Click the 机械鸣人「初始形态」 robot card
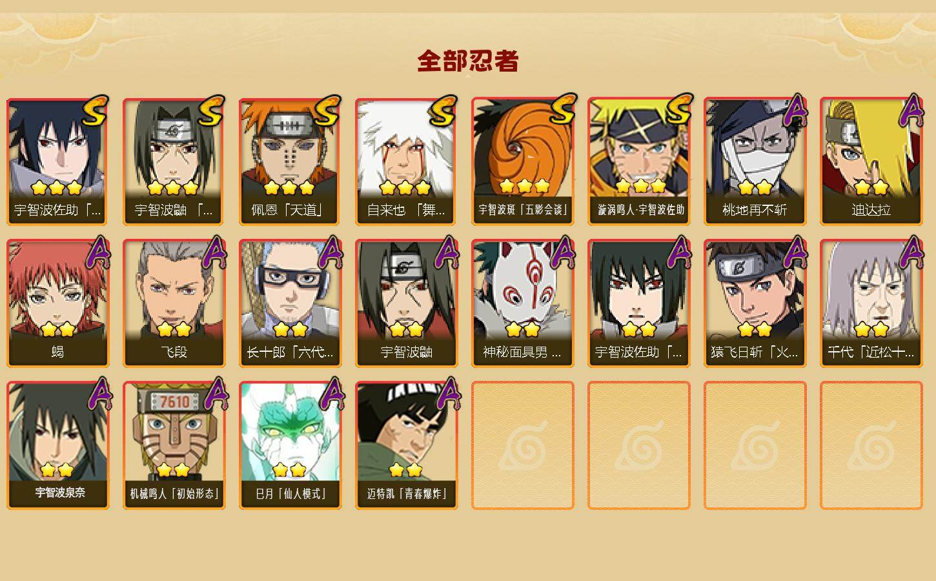This screenshot has width=936, height=581. 174,445
